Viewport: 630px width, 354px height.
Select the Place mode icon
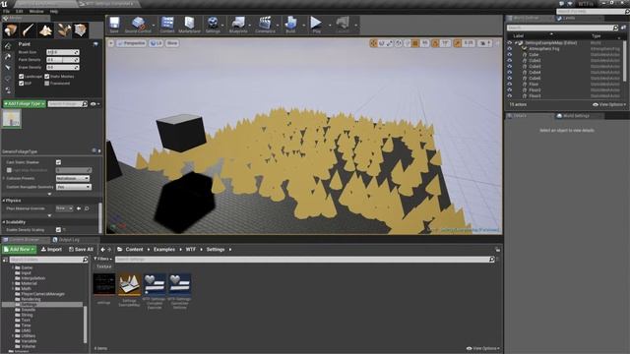point(10,30)
